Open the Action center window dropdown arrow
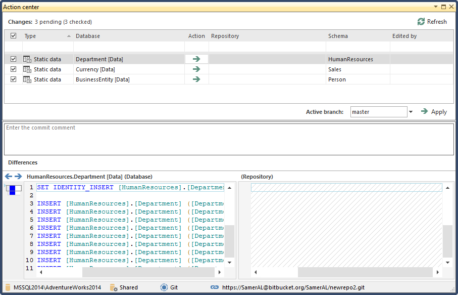This screenshot has width=458, height=295. coord(435,7)
